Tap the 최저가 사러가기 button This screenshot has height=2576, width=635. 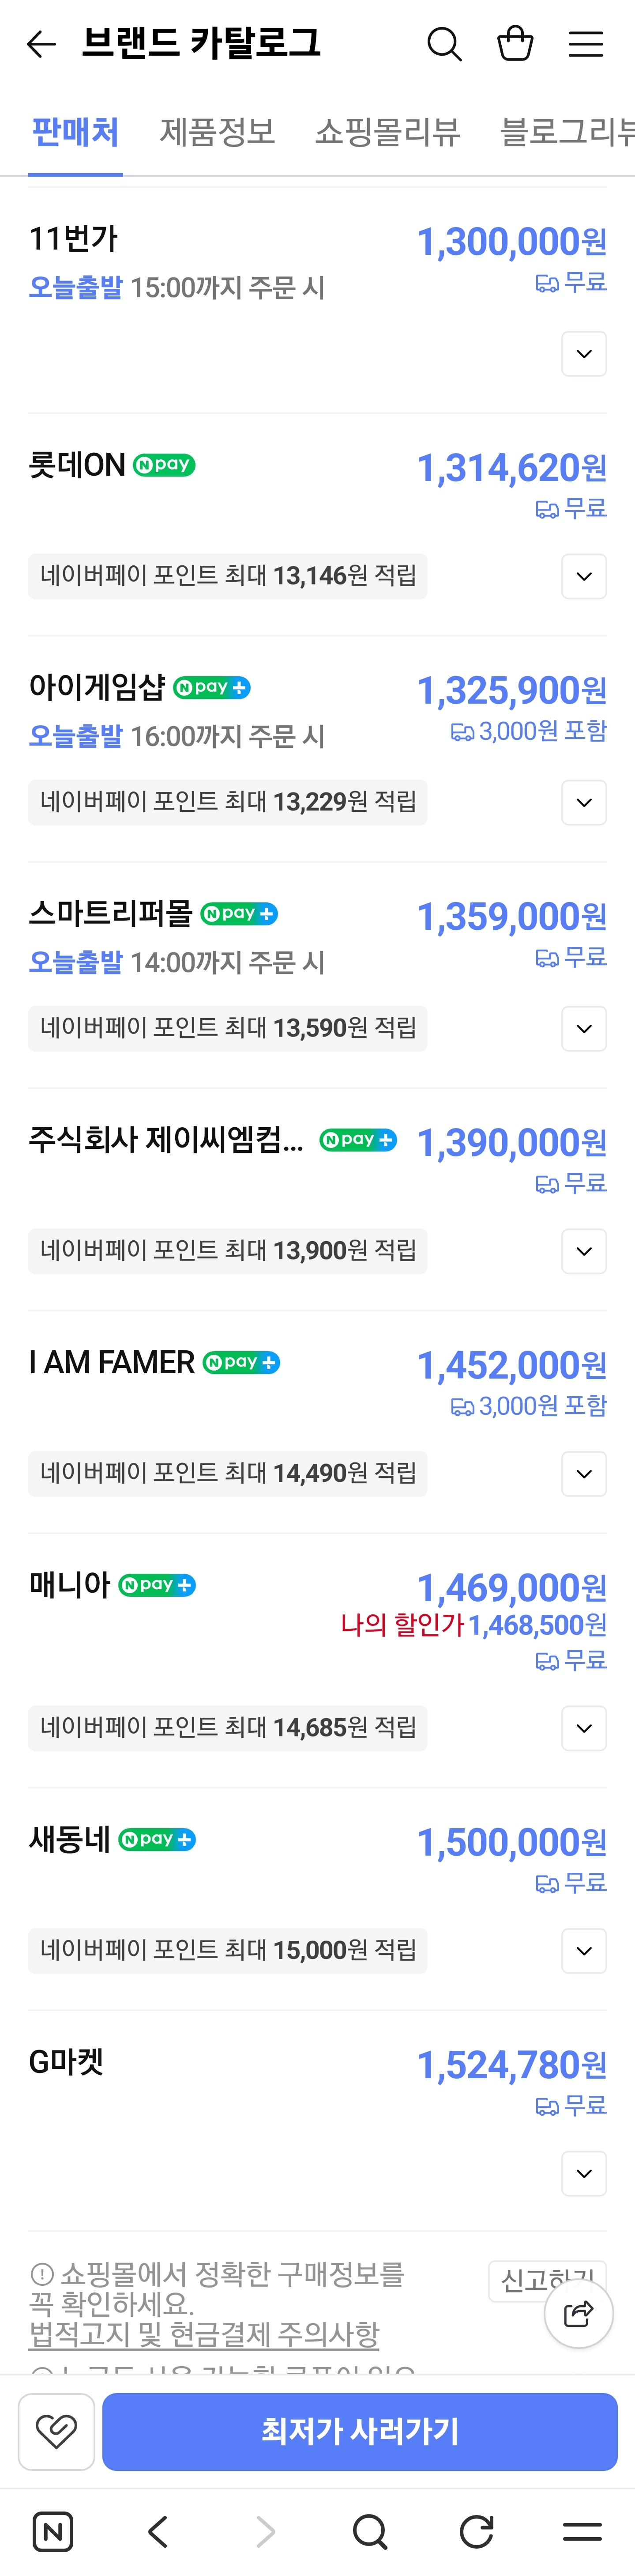360,2431
